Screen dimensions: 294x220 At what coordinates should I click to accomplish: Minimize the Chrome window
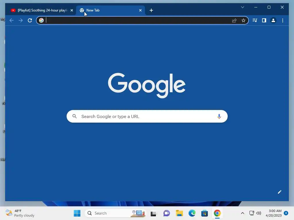click(x=256, y=7)
